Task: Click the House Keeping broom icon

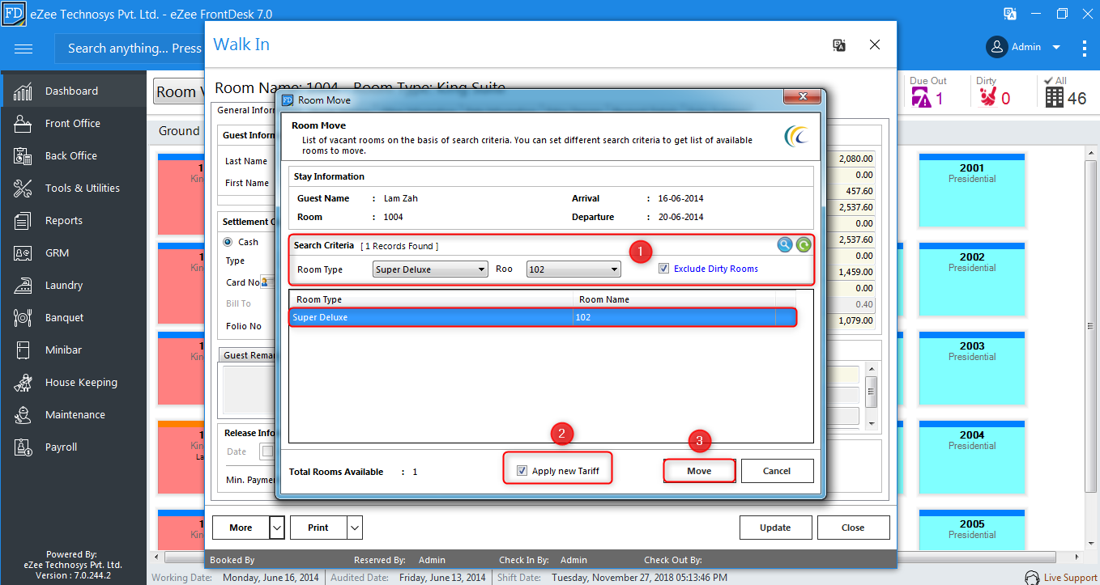Action: (x=23, y=383)
